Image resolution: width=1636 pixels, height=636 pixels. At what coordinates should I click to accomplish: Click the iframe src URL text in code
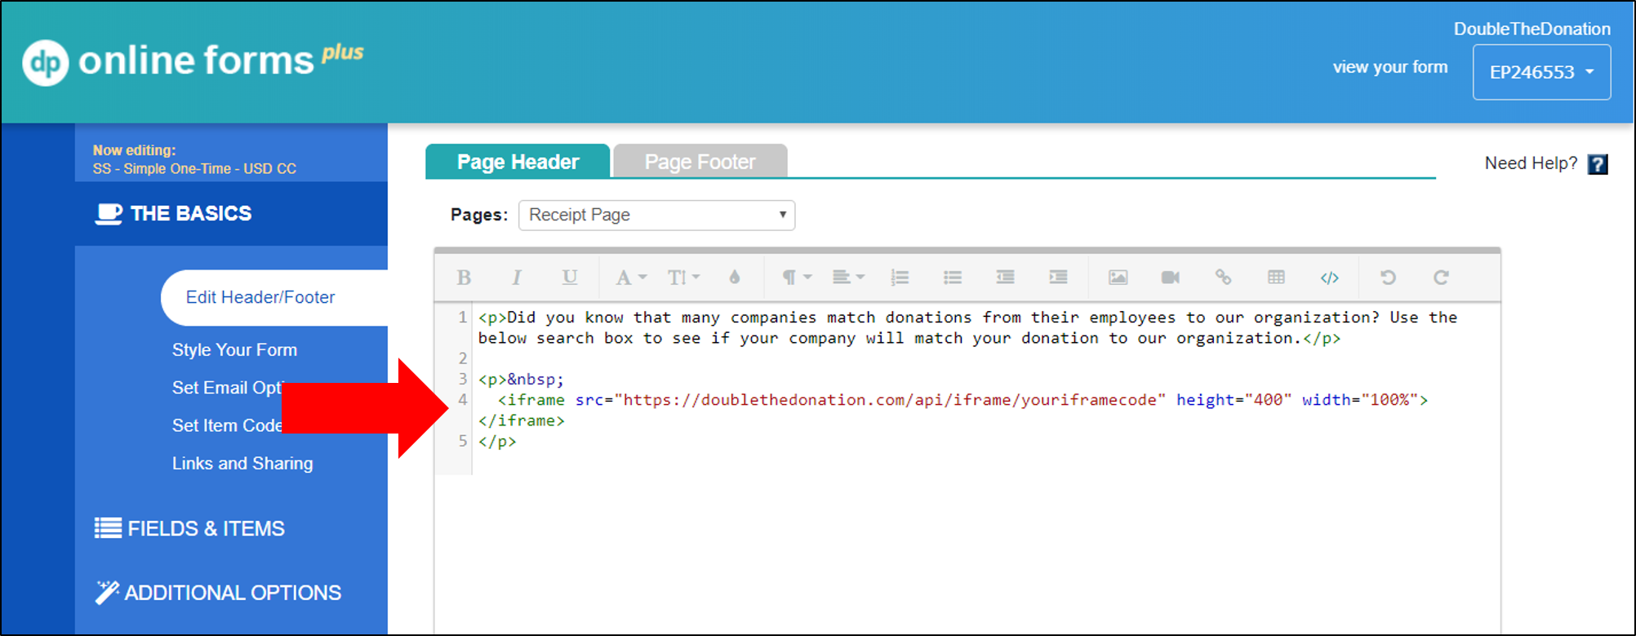tap(891, 400)
